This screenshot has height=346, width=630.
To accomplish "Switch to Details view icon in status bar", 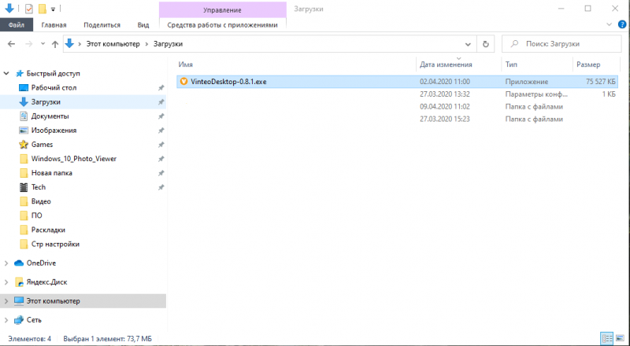I will pos(606,338).
